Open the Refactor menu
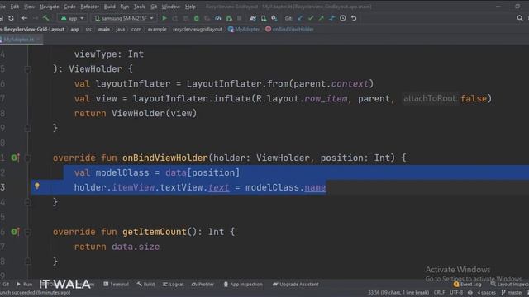 coord(90,7)
